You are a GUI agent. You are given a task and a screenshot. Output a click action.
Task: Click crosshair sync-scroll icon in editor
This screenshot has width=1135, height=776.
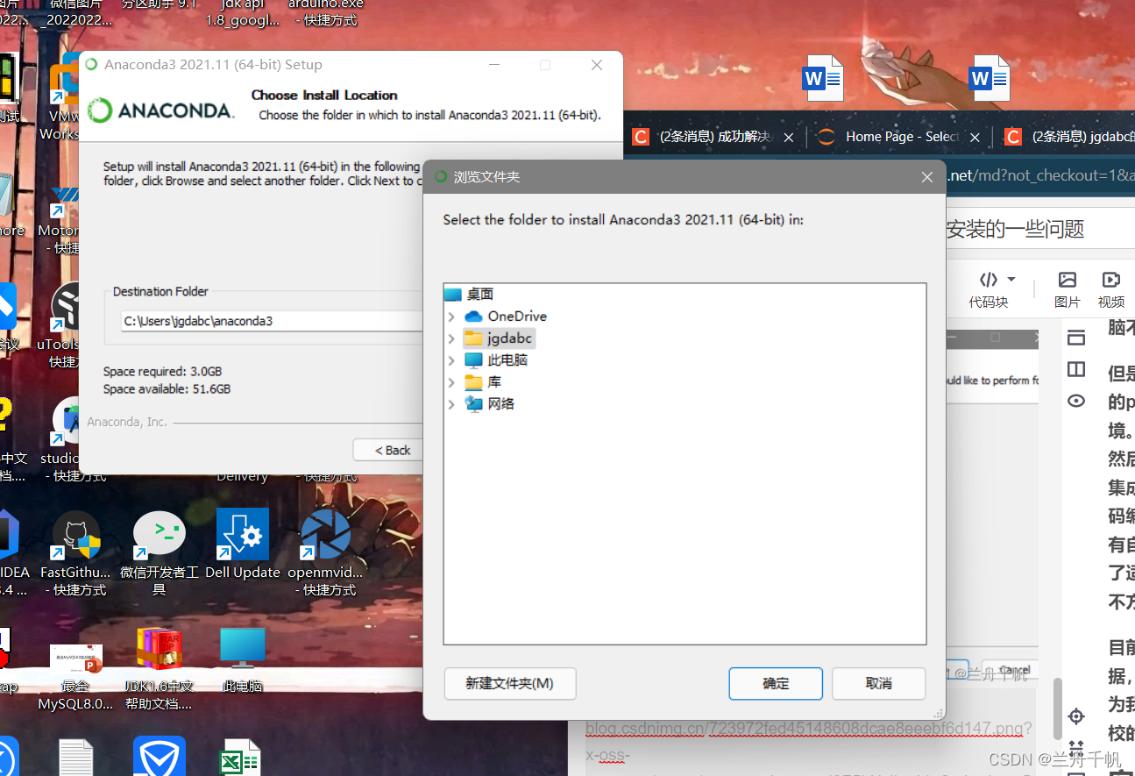pos(1076,716)
